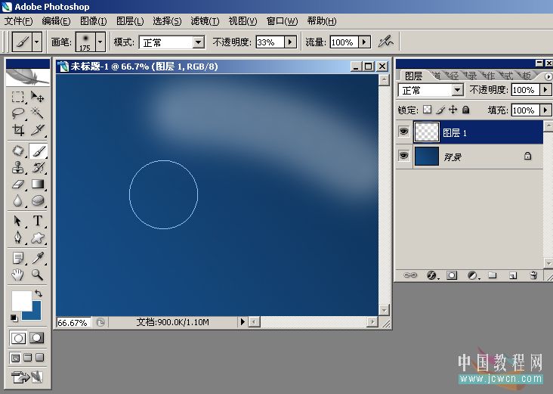The height and width of the screenshot is (394, 553).
Task: Click the background color swatch
Action: point(34,313)
